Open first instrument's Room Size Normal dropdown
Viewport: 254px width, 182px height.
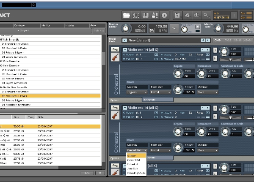pos(160,92)
